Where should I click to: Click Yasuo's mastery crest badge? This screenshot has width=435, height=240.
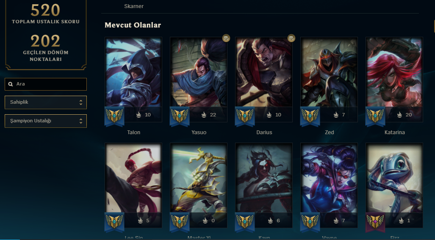[x=180, y=116]
